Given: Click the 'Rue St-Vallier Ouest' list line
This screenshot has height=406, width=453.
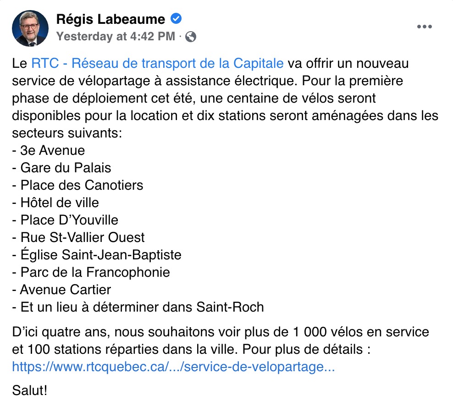Looking at the screenshot, I should [x=78, y=237].
